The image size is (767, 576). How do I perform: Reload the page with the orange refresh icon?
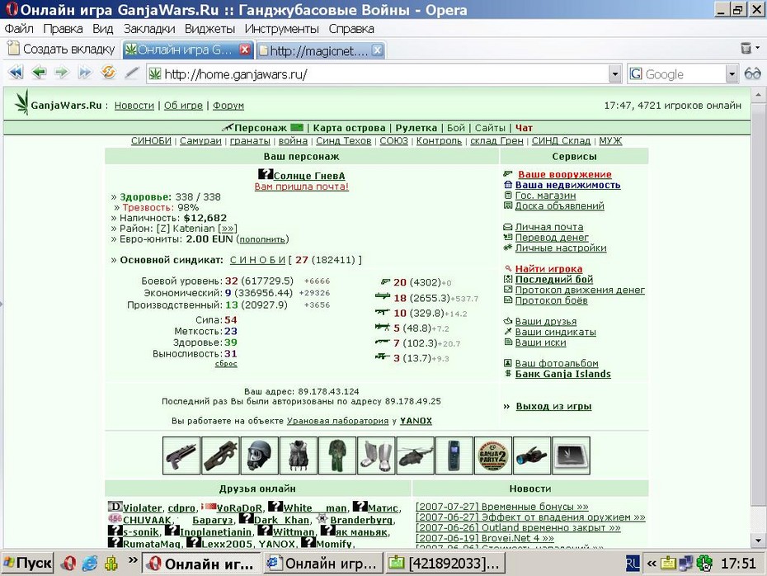click(108, 73)
